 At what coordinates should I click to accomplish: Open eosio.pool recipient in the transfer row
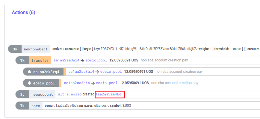click(96, 61)
